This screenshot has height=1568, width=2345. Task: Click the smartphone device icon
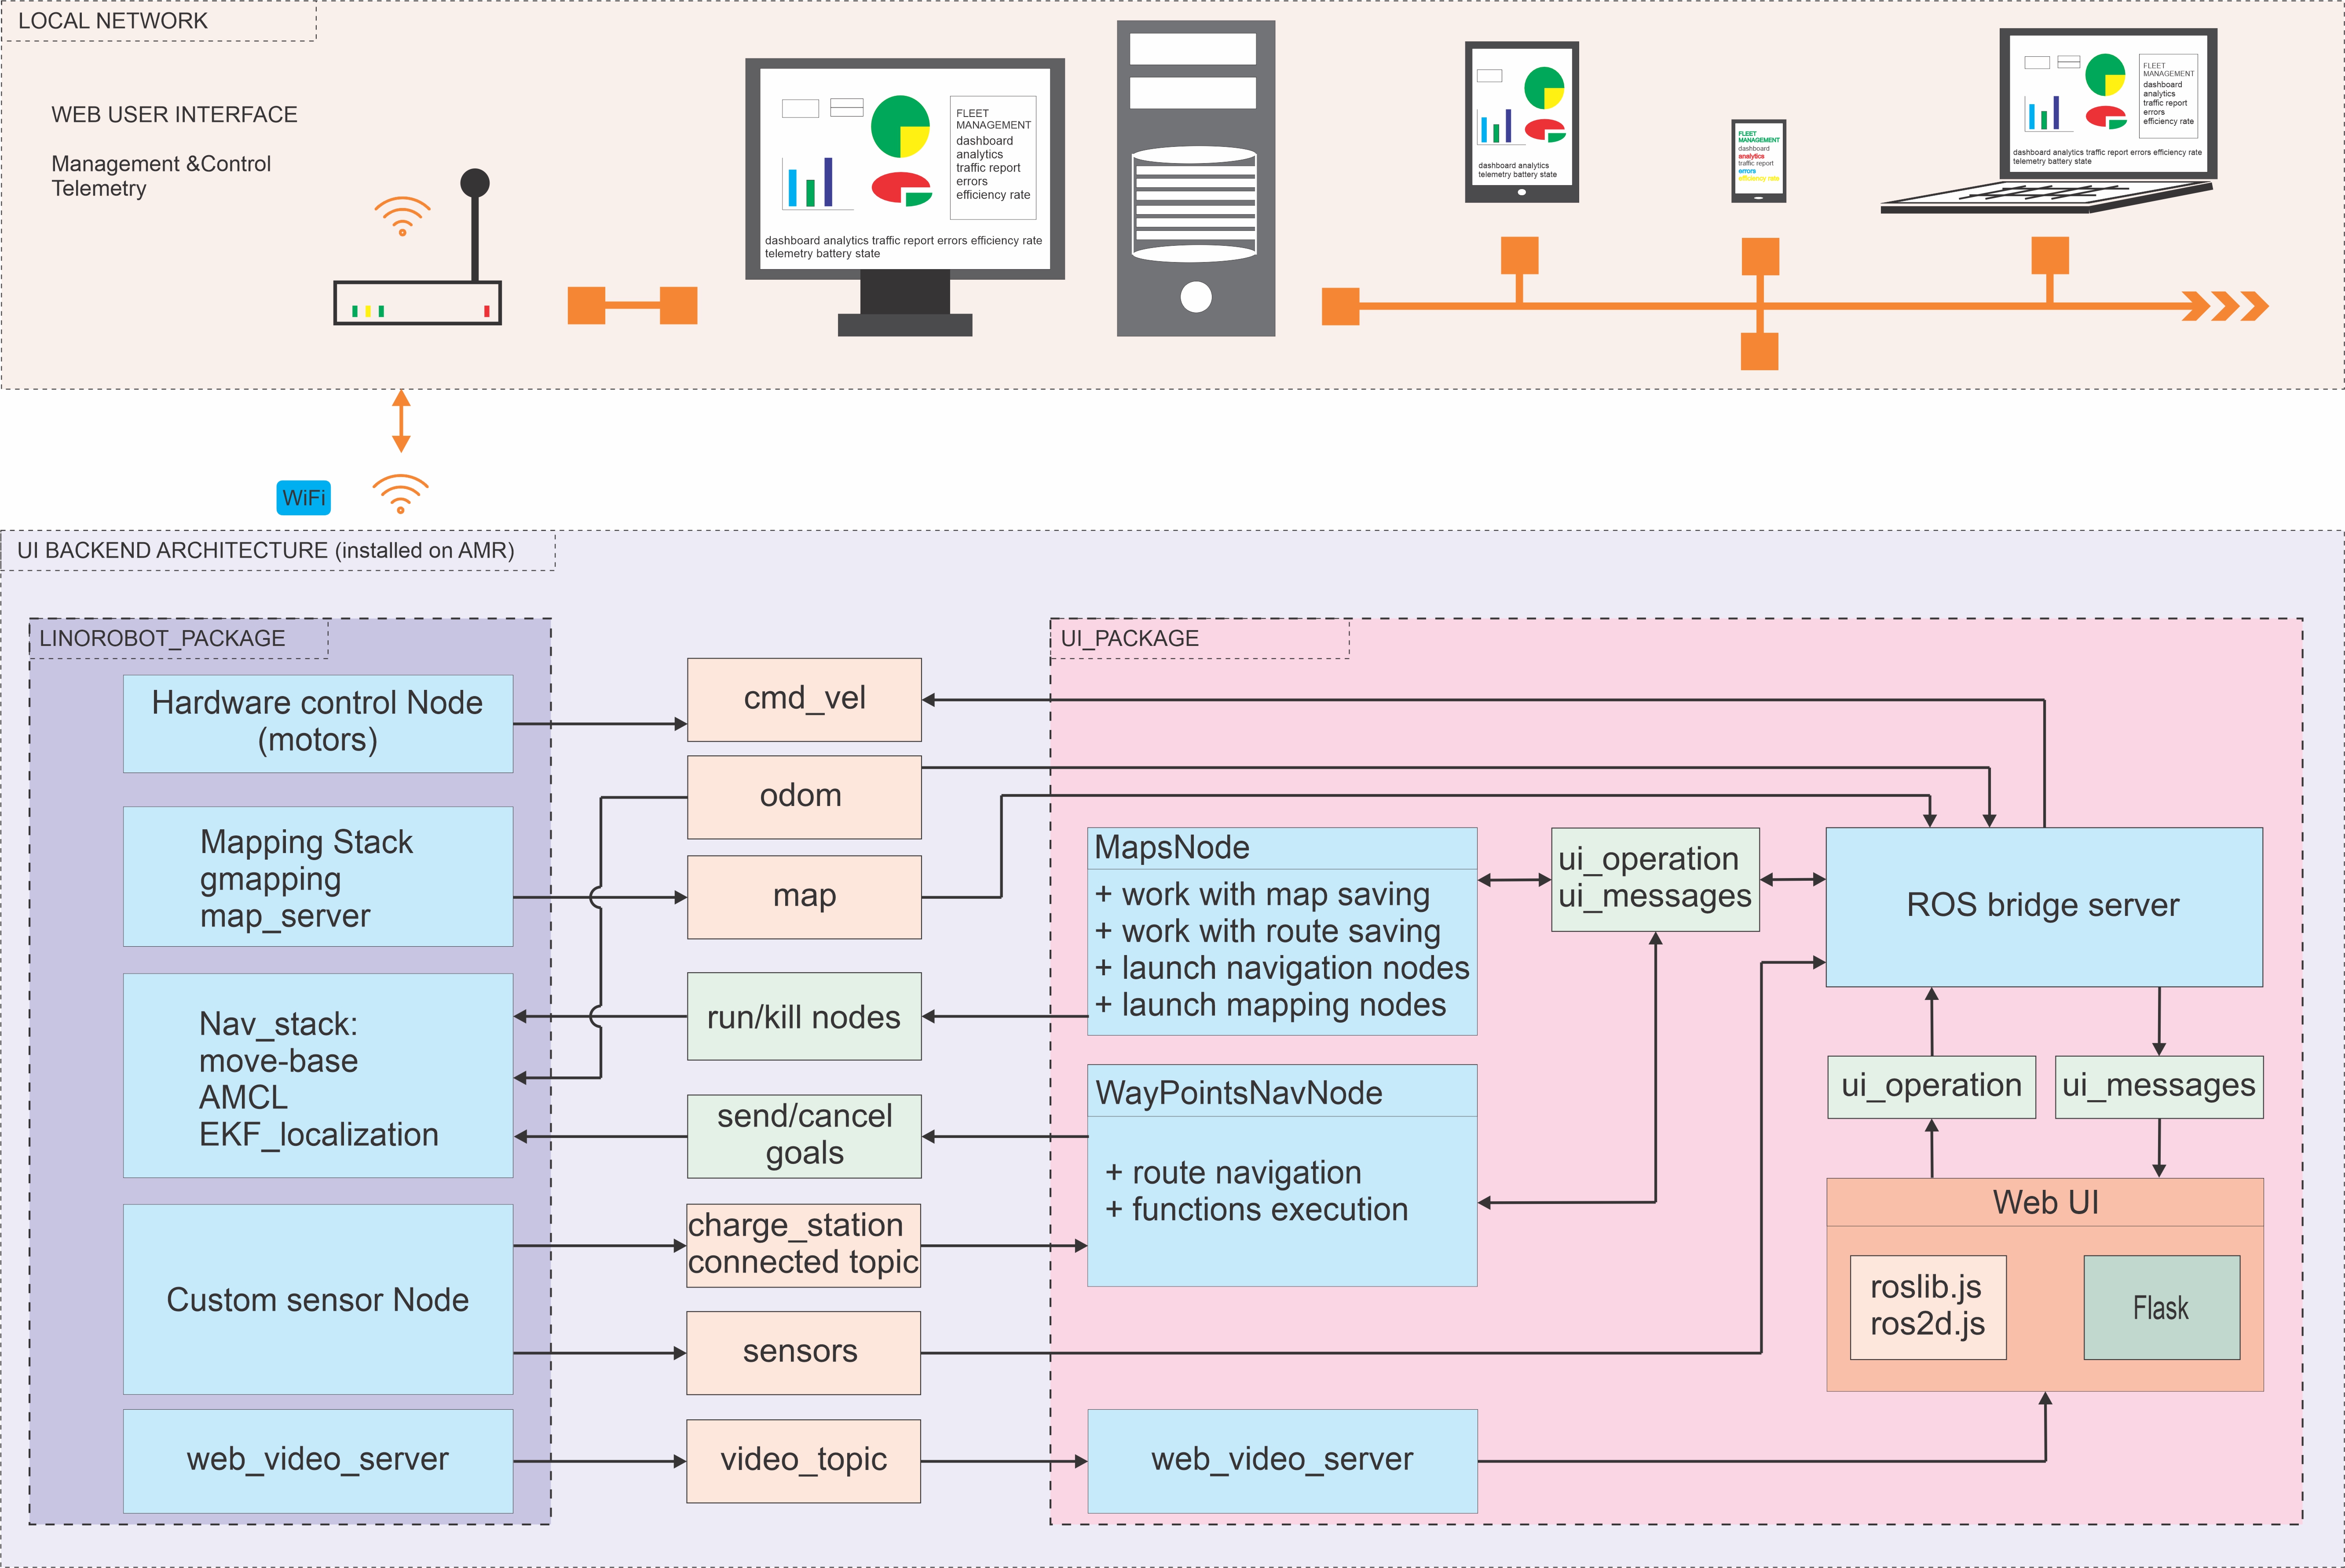(1758, 160)
